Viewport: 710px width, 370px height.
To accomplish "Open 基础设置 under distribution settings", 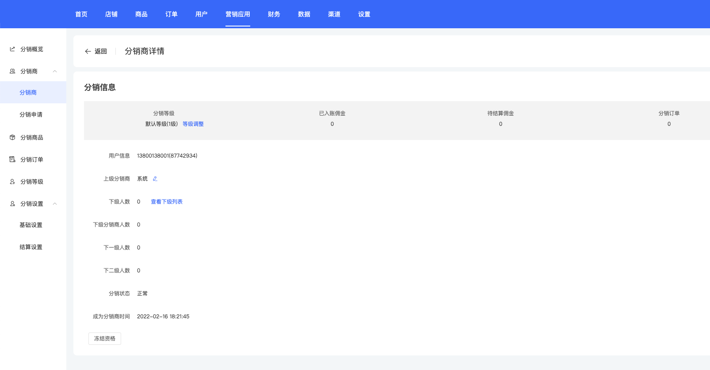I will [31, 225].
